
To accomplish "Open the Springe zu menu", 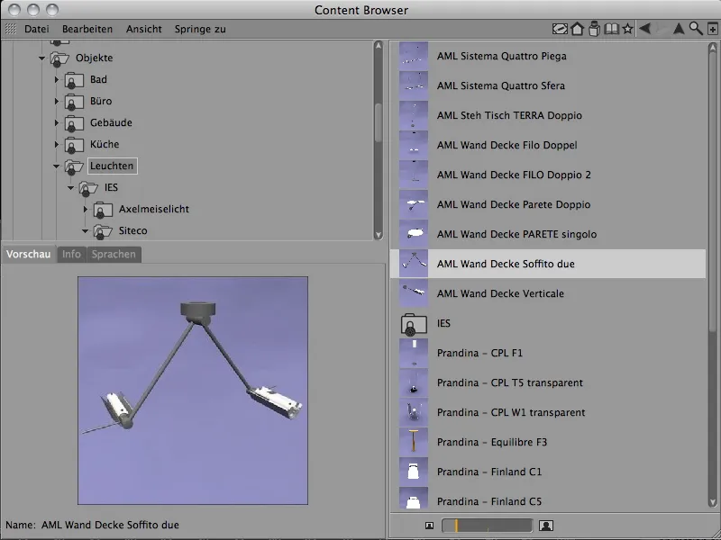I will coord(200,29).
